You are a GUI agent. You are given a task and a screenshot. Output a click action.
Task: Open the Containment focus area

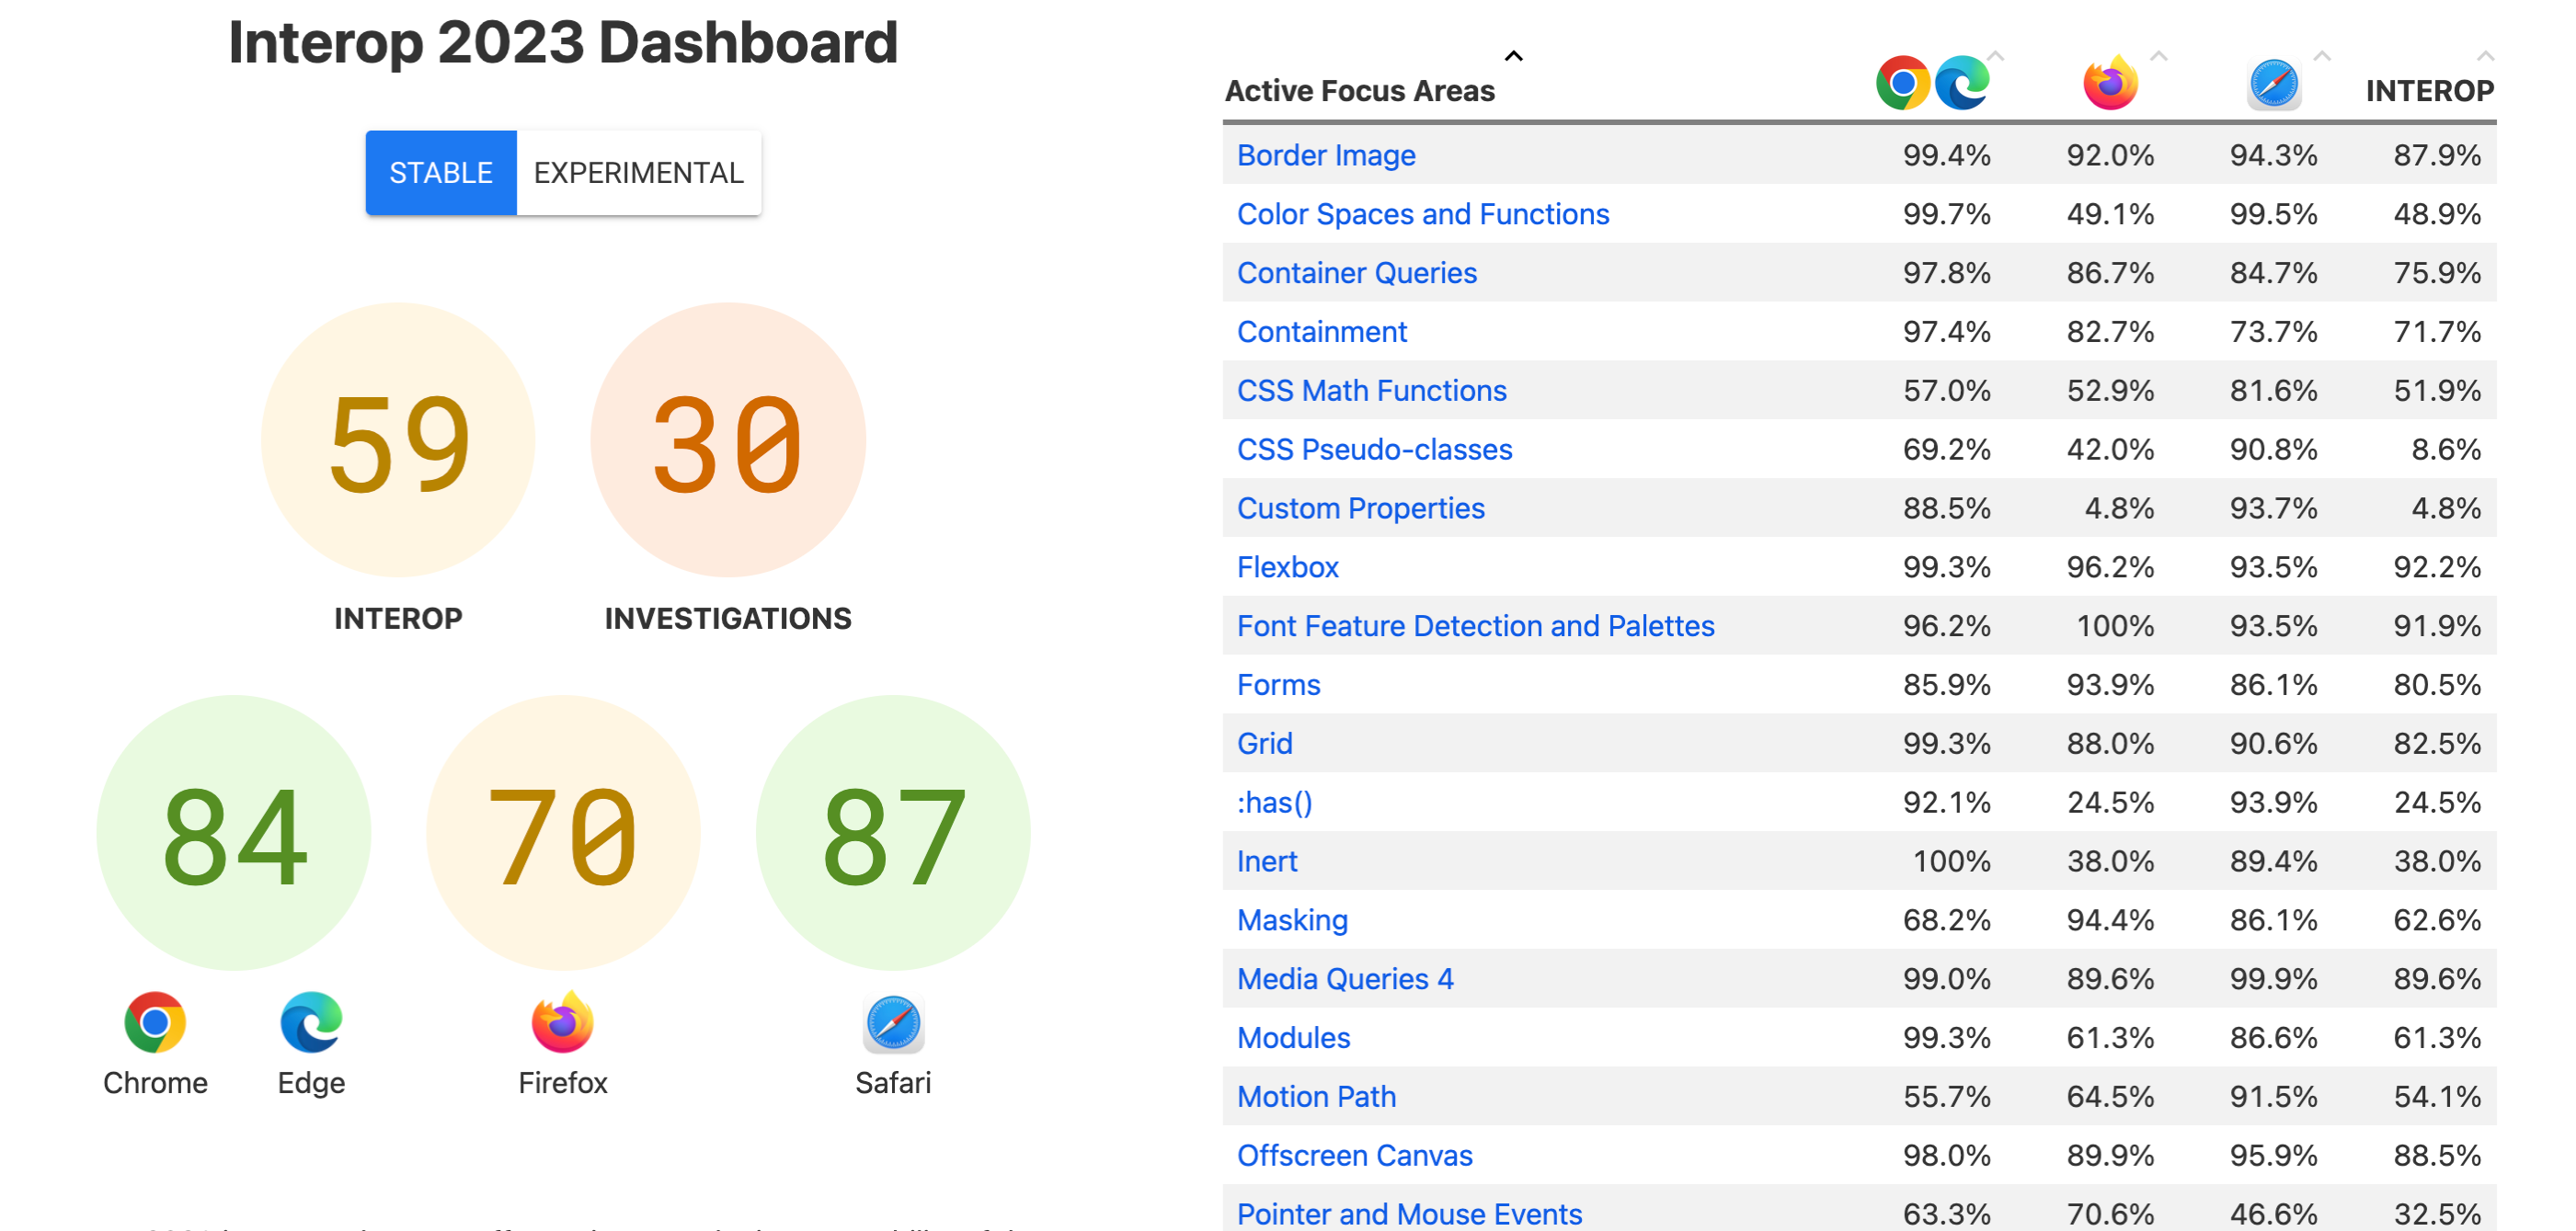[x=1322, y=332]
